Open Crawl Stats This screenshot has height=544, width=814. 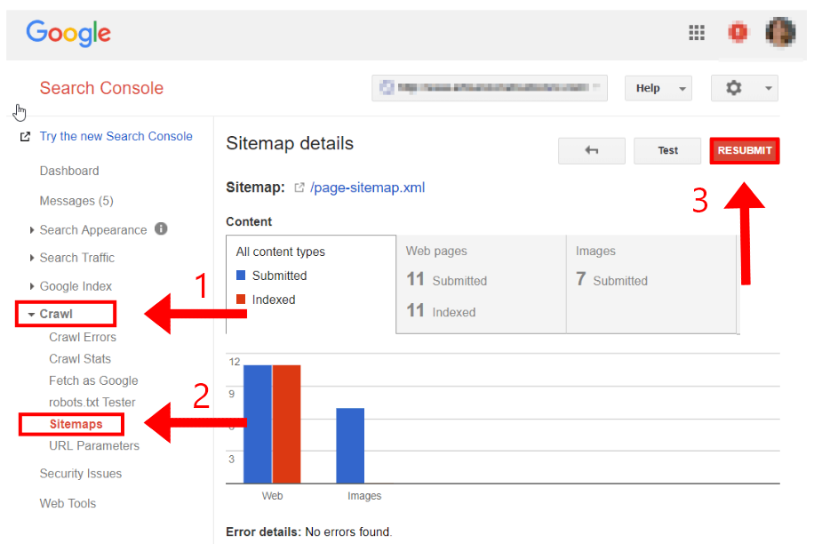tap(80, 359)
